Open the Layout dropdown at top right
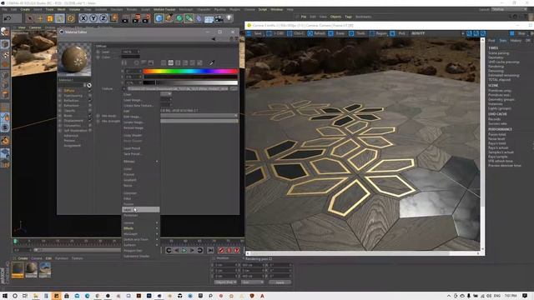The width and height of the screenshot is (534, 300). click(509, 9)
